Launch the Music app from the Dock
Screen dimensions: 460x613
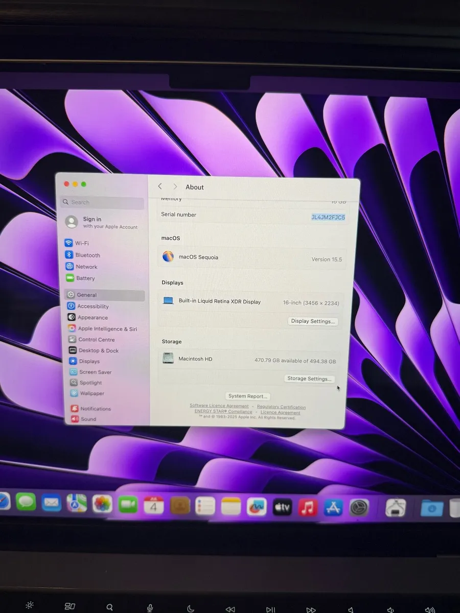click(307, 506)
